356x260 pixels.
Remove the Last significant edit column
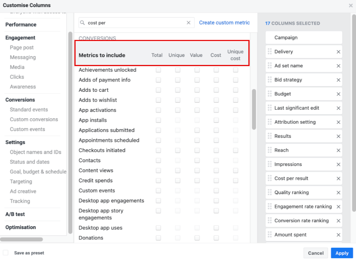[338, 108]
